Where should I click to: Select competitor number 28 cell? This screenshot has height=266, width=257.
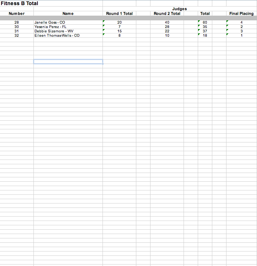pos(17,23)
